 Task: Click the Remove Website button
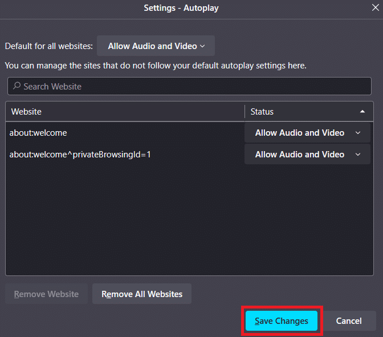coord(47,294)
